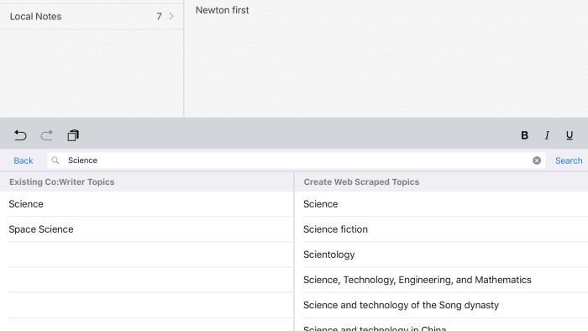Choose the Scientology web scraped topic
This screenshot has width=588, height=331.
click(x=441, y=255)
